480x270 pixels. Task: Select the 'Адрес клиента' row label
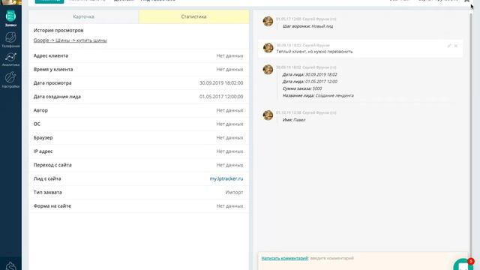(51, 55)
